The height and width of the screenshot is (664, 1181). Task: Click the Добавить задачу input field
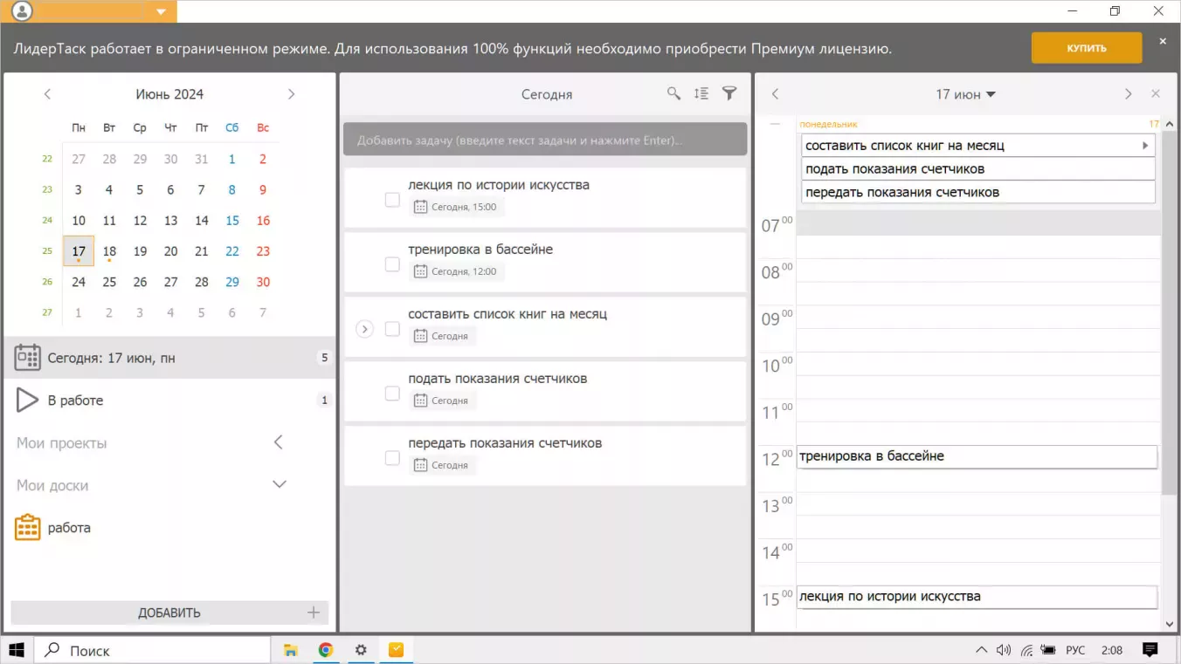[x=545, y=140]
